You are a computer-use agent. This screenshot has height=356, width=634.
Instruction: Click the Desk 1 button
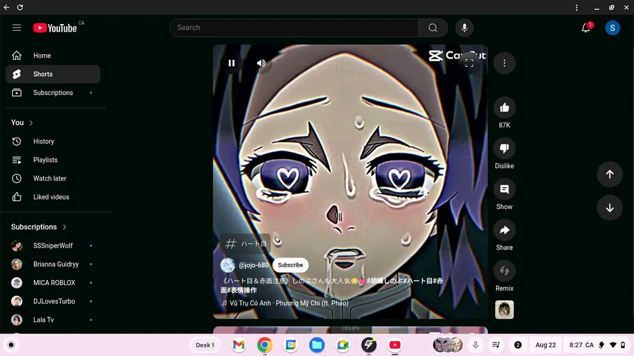(205, 345)
